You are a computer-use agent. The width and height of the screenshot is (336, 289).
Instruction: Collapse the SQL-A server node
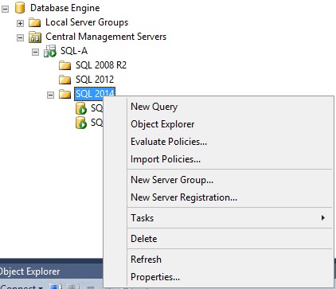[35, 52]
